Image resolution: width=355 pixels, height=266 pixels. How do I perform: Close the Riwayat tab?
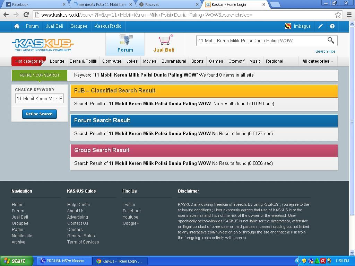197,5
